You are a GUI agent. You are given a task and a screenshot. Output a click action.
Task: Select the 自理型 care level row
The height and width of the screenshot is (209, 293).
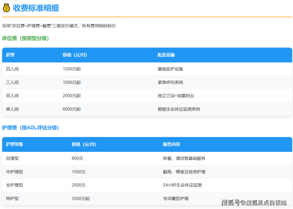tap(12, 158)
